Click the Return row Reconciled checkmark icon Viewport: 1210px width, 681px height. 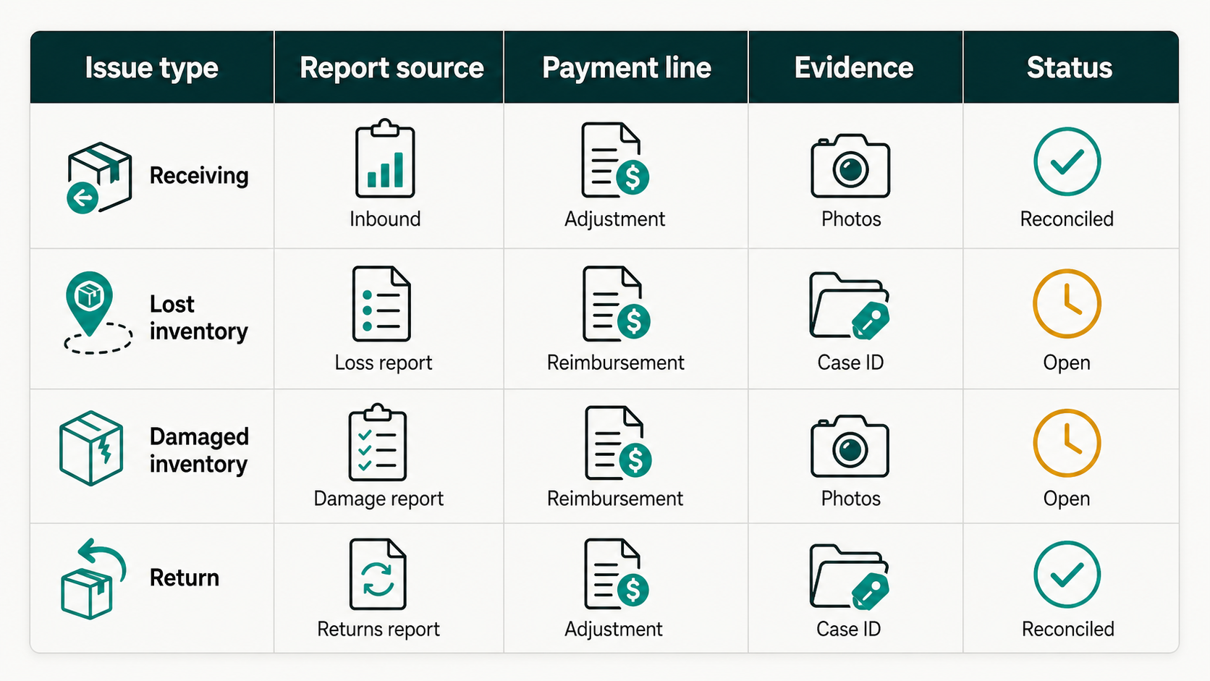pyautogui.click(x=1067, y=575)
